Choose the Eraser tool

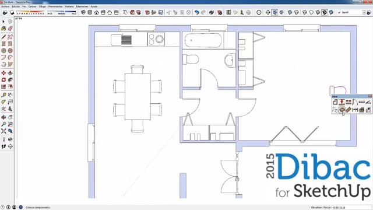pos(10,29)
